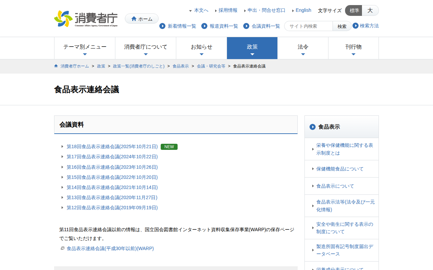Set text size to 標準
This screenshot has width=433, height=270.
(x=354, y=10)
